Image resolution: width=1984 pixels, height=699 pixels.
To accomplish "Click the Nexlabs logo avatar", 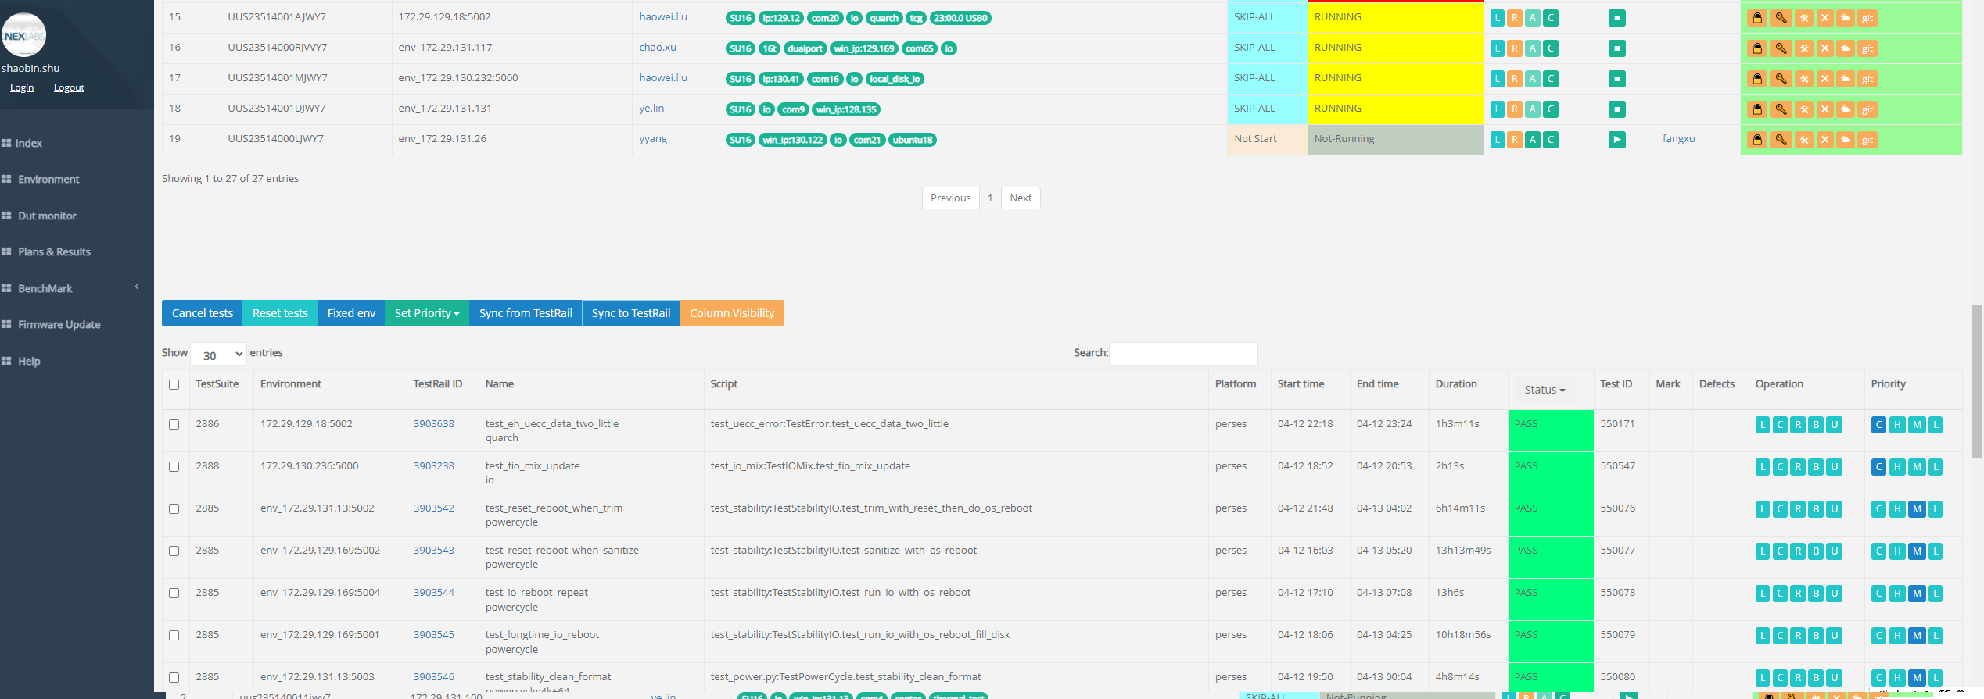I will click(x=23, y=35).
